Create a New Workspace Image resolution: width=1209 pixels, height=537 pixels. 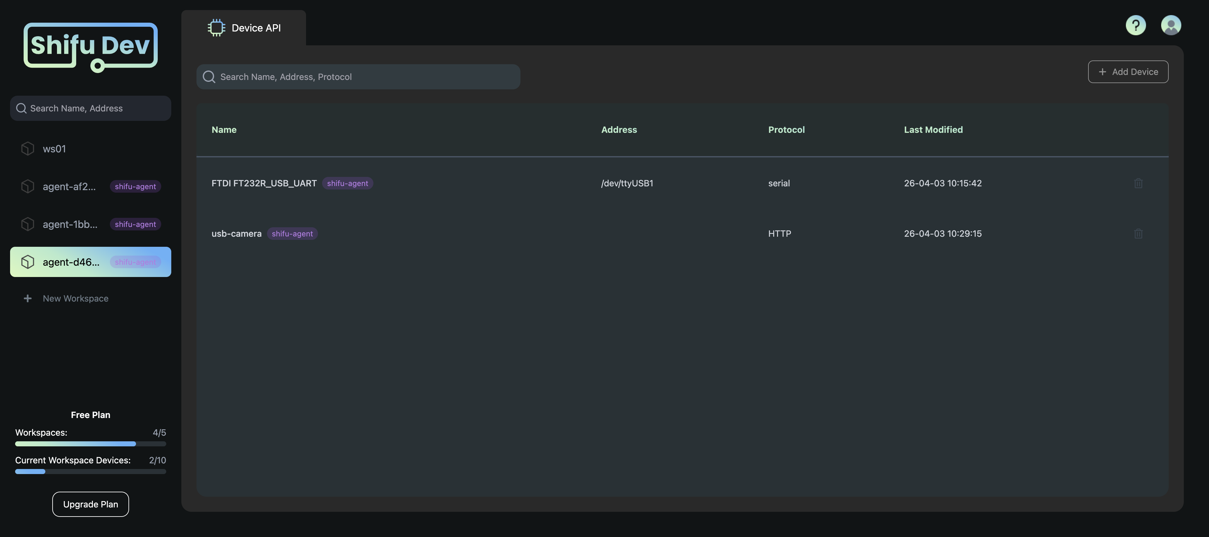click(x=75, y=298)
